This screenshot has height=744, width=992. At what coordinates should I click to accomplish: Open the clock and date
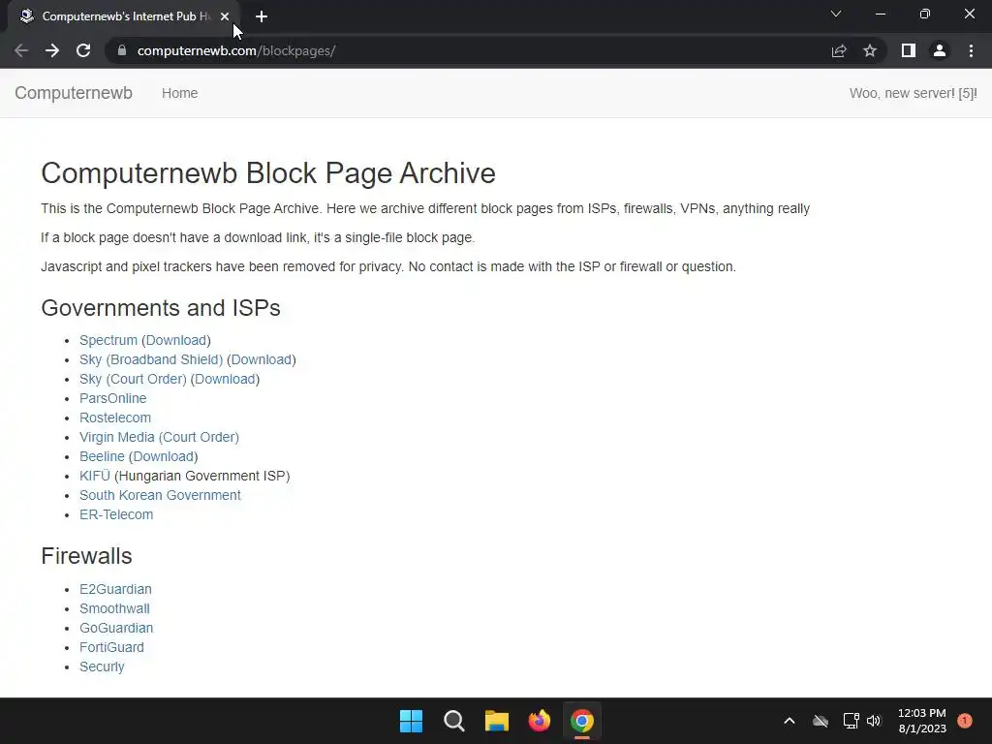click(922, 721)
